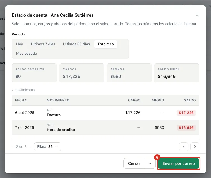211x178 pixels.
Task: Click the FECHA column header
Action: pyautogui.click(x=21, y=100)
